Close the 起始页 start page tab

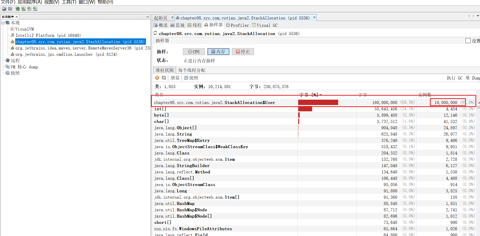[x=172, y=17]
